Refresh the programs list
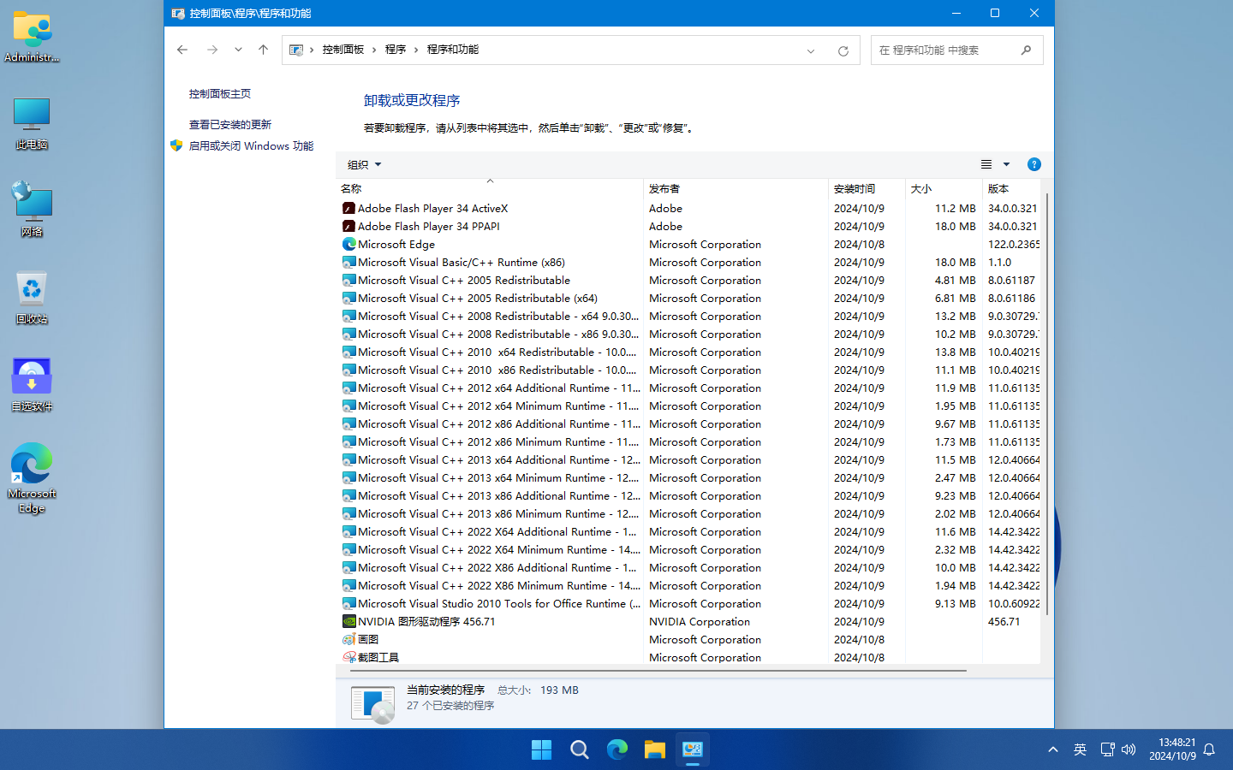 click(843, 50)
